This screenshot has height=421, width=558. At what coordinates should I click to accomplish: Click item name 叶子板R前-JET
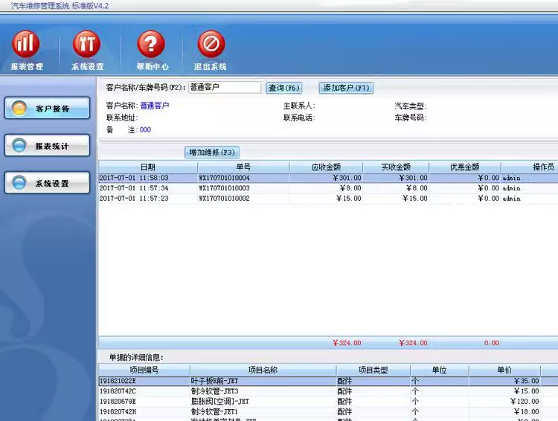pos(214,381)
